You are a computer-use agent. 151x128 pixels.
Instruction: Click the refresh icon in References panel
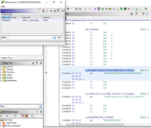click(x=47, y=11)
